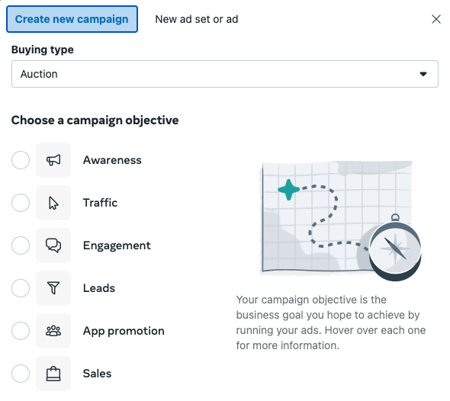Viewport: 450px width, 401px height.
Task: Open the Buying type Auction dropdown
Action: (x=225, y=74)
